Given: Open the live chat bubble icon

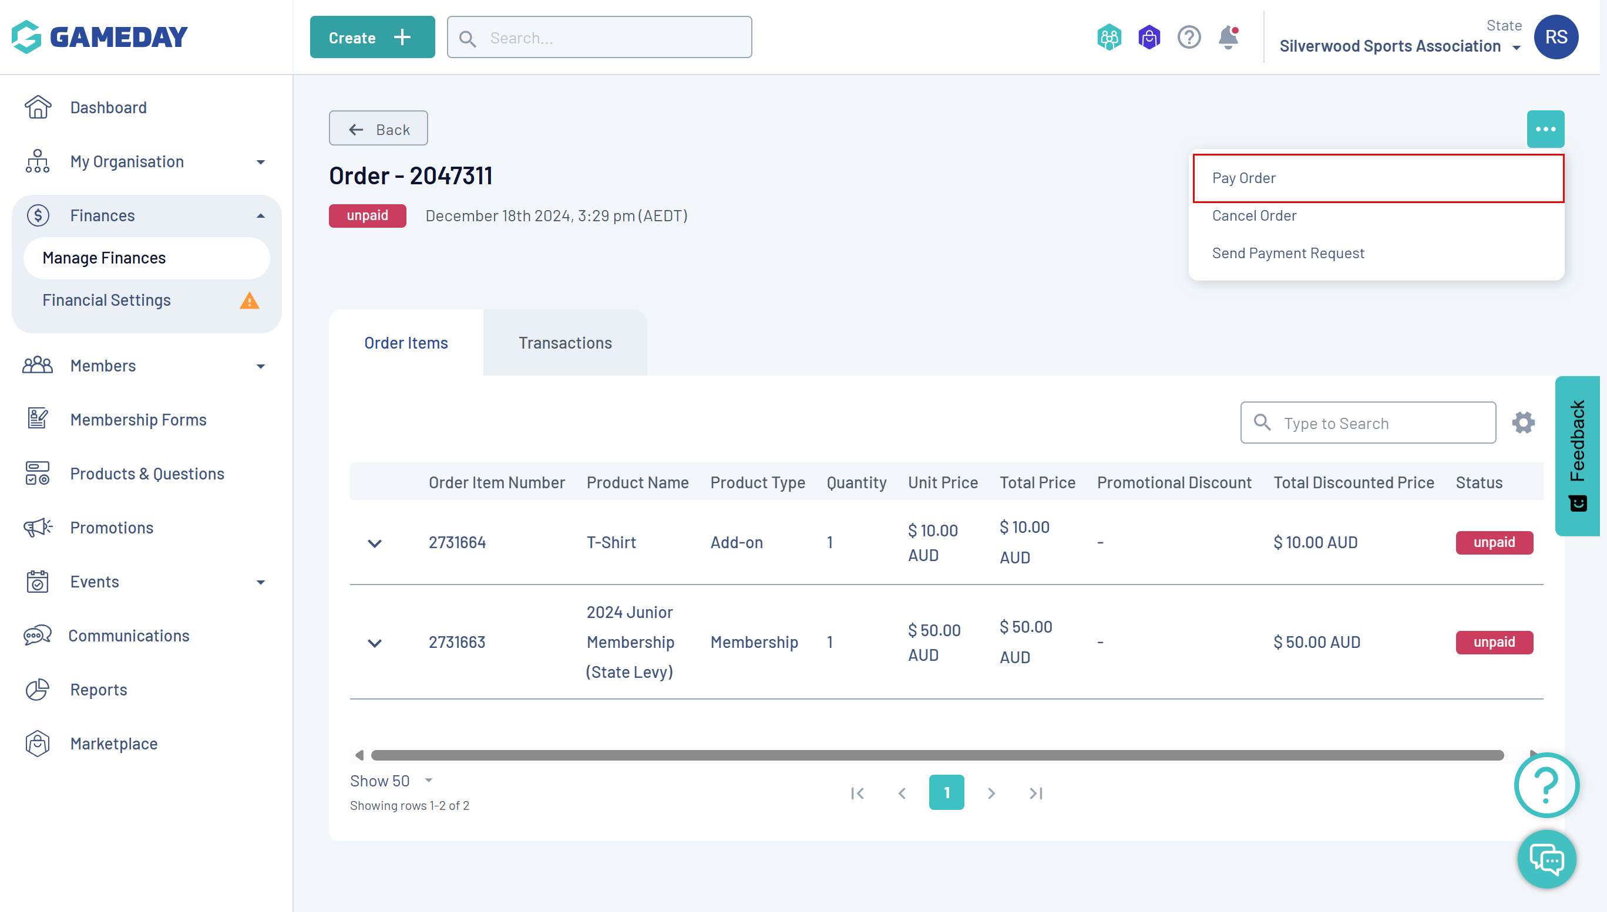Looking at the screenshot, I should (x=1546, y=859).
